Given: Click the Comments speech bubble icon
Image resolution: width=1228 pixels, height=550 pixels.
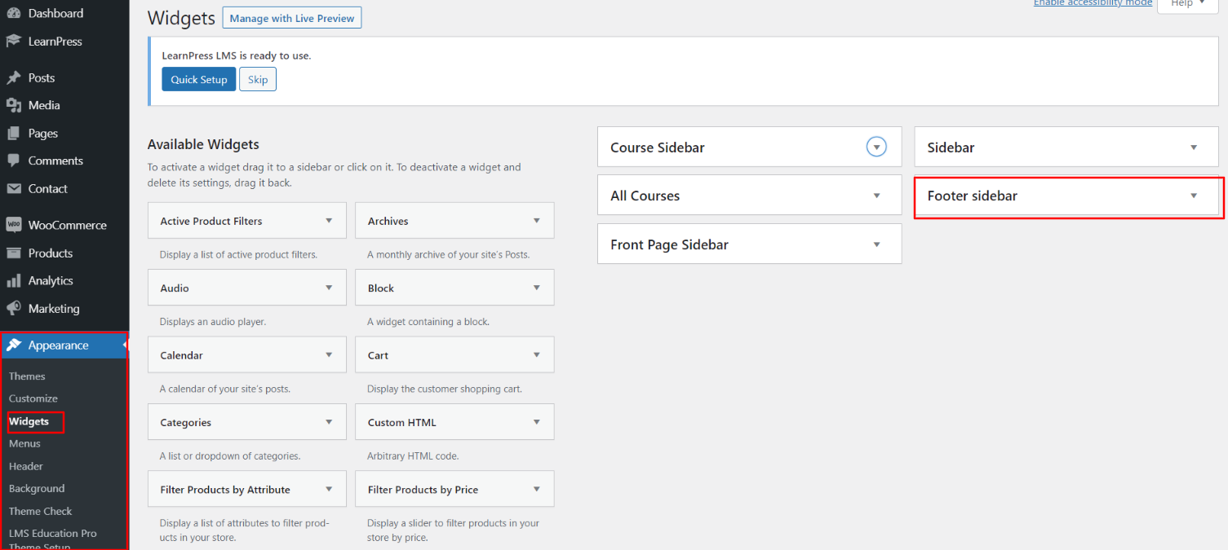Looking at the screenshot, I should tap(14, 161).
